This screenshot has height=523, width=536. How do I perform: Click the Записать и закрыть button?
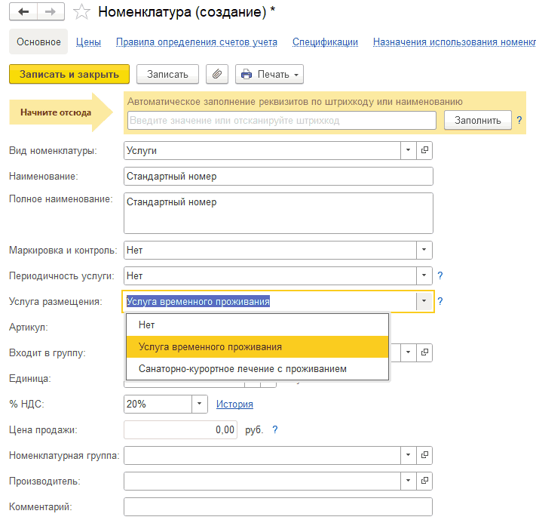69,74
